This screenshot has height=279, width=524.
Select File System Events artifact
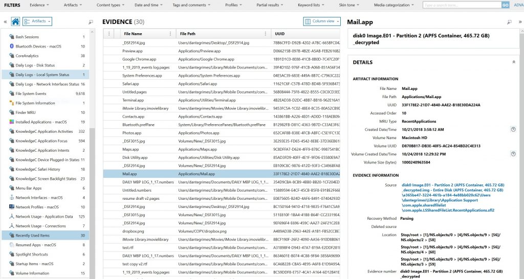[46, 94]
